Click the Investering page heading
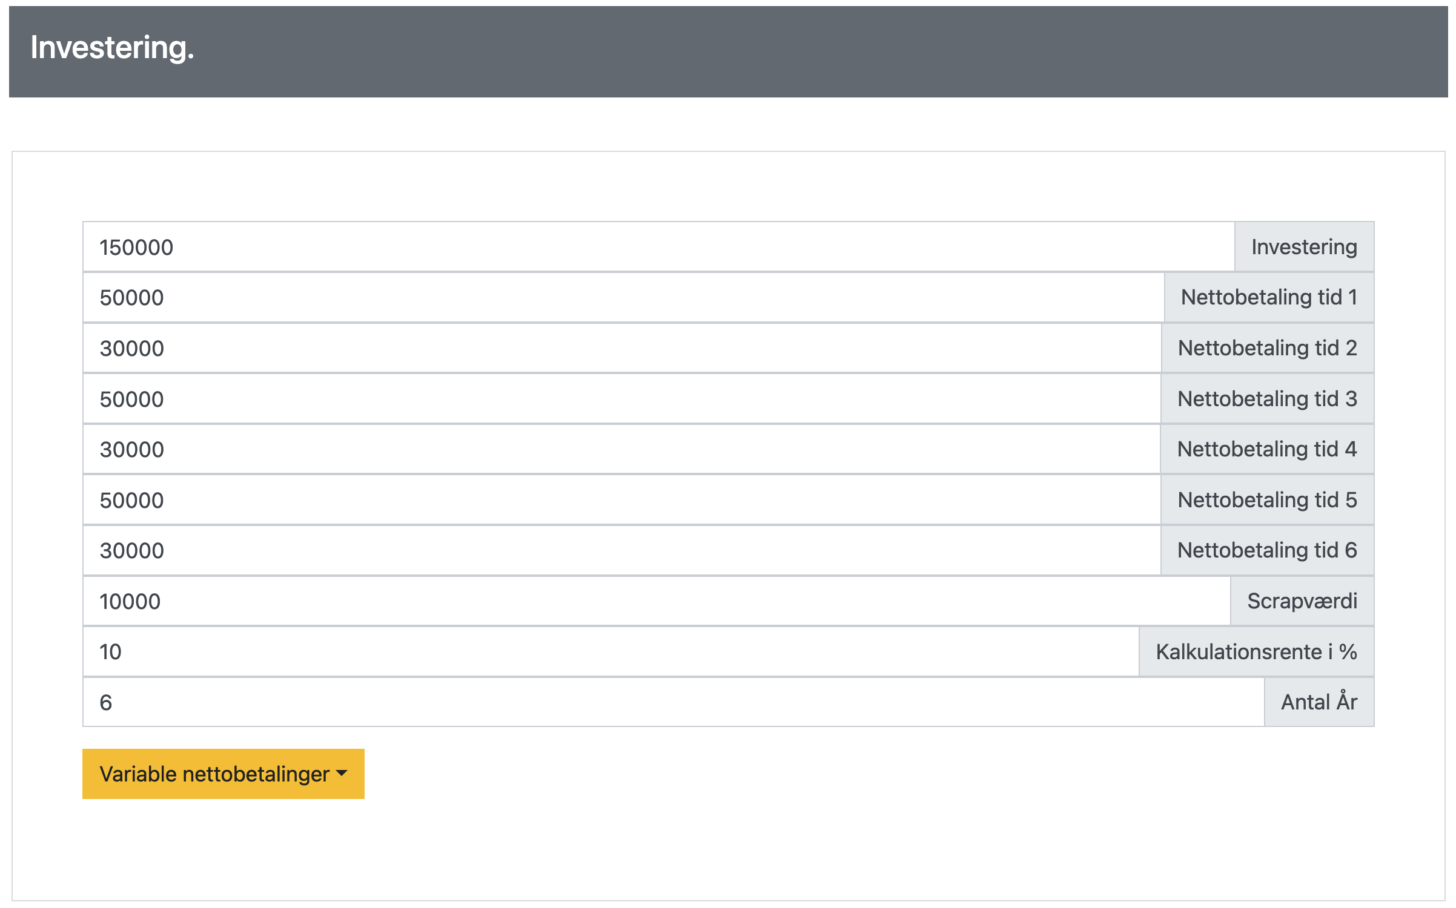 [112, 47]
